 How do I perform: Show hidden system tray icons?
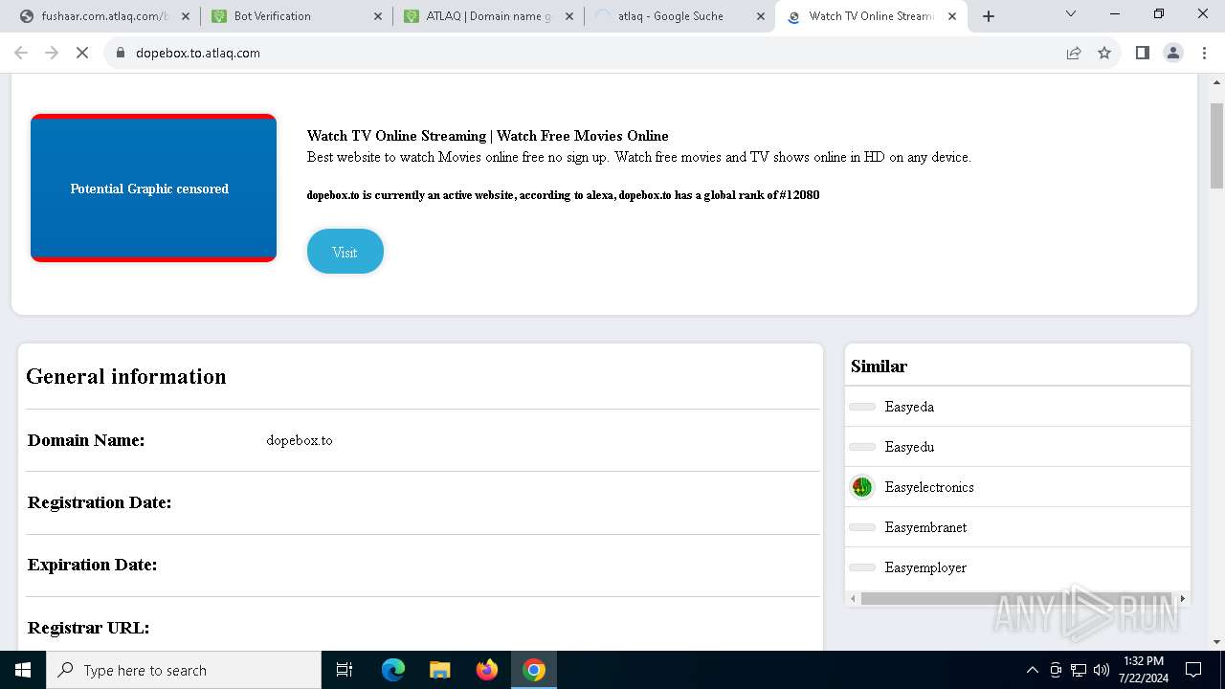1032,670
